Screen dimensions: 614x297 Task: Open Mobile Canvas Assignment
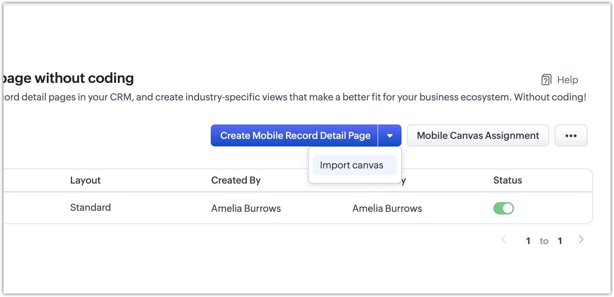coord(478,135)
